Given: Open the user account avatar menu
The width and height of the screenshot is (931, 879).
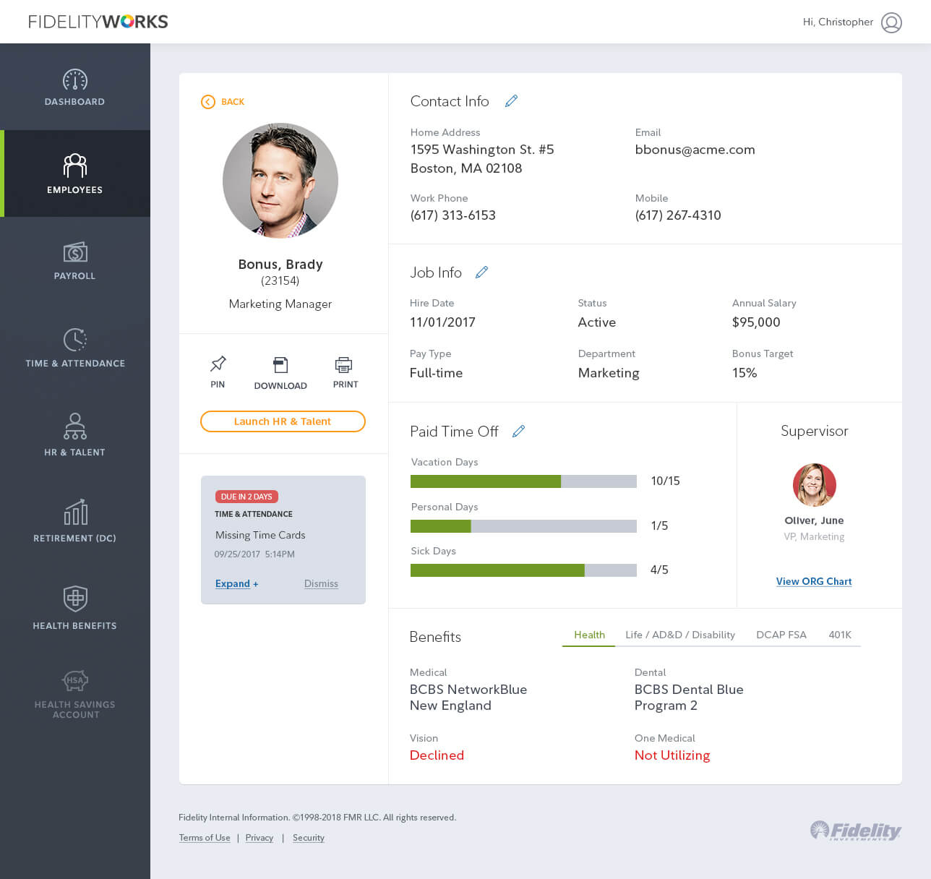Looking at the screenshot, I should 891,22.
